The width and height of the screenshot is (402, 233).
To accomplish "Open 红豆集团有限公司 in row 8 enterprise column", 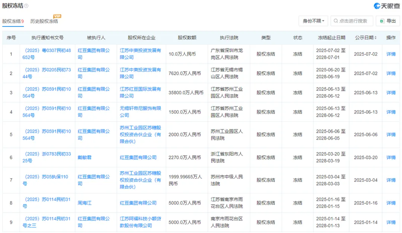I will pos(138,203).
